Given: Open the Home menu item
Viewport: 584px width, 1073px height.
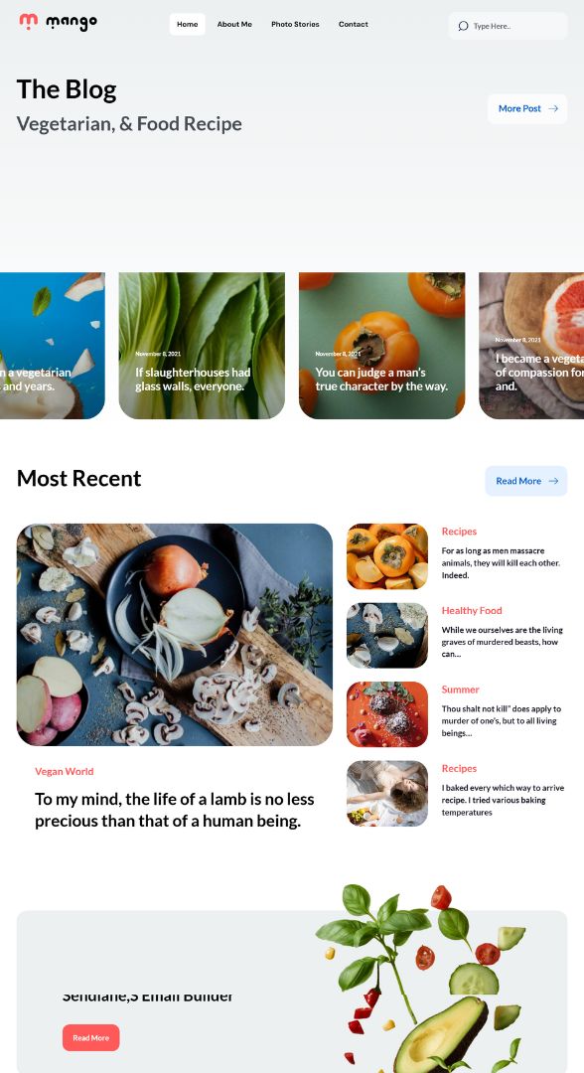Looking at the screenshot, I should click(x=188, y=24).
